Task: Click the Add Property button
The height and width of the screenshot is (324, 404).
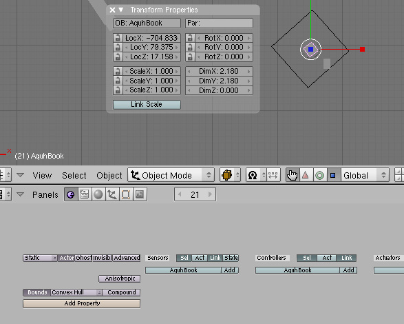Action: pyautogui.click(x=82, y=303)
